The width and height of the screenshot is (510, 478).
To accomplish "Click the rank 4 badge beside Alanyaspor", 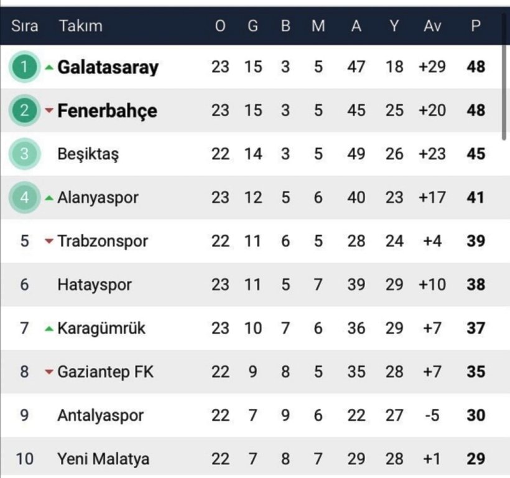I will point(24,197).
